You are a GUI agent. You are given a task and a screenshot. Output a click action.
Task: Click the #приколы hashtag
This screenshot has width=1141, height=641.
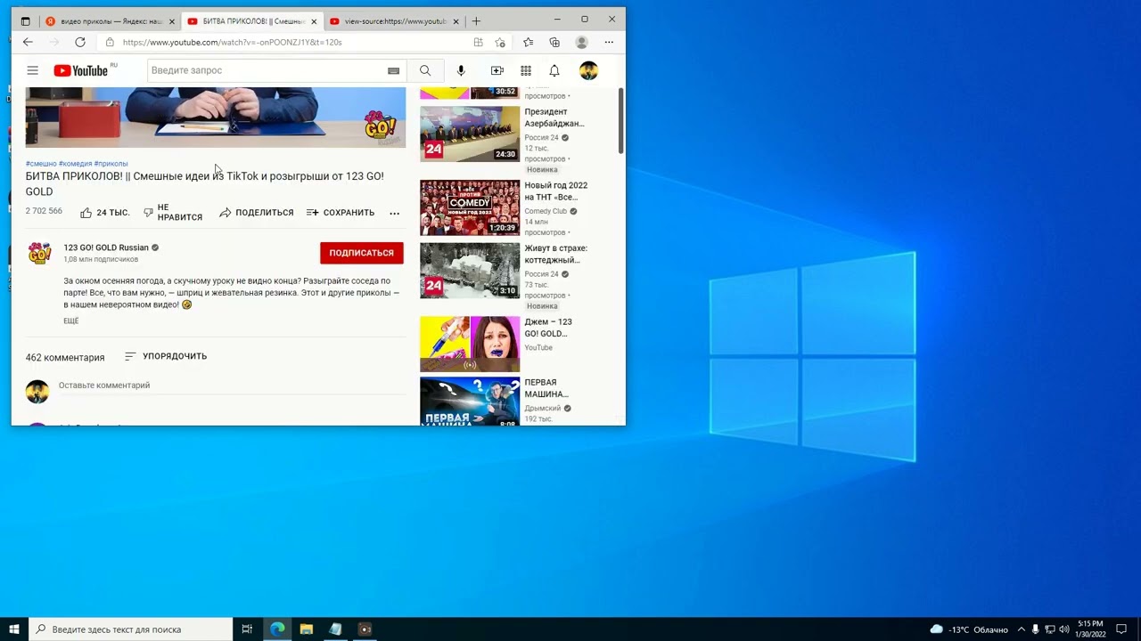(111, 164)
